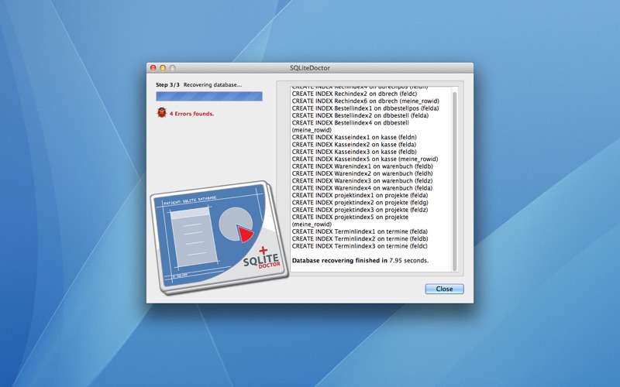The height and width of the screenshot is (387, 620).
Task: Click log line "Kasseindex5 on kasse (meine_rowid)"
Action: point(365,159)
